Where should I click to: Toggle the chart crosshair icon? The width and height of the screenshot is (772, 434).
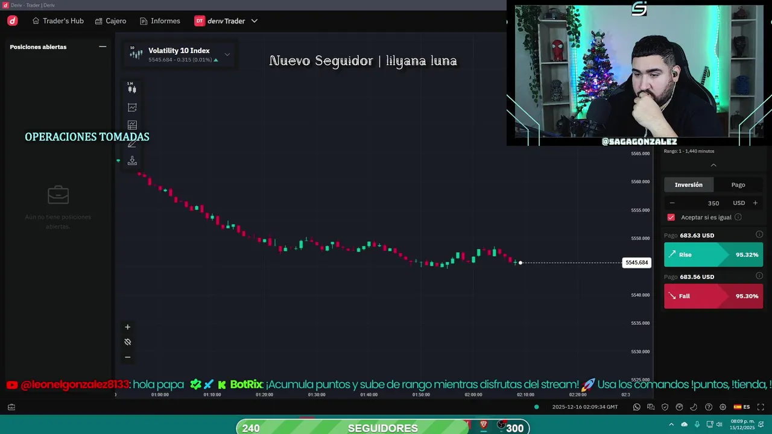[x=127, y=342]
